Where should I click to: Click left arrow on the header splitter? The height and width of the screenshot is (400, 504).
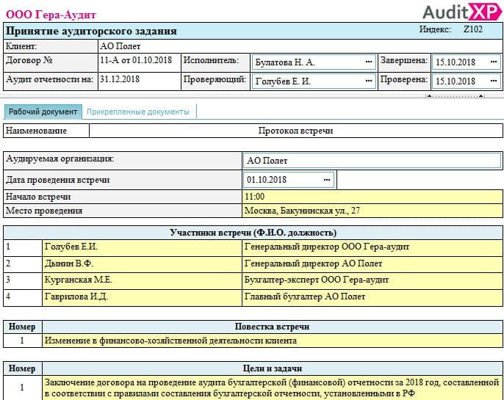(428, 95)
